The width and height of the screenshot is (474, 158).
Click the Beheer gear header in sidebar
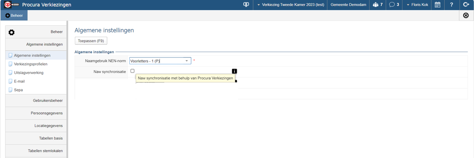tap(36, 32)
